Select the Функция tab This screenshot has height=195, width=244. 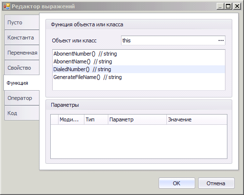pos(21,83)
